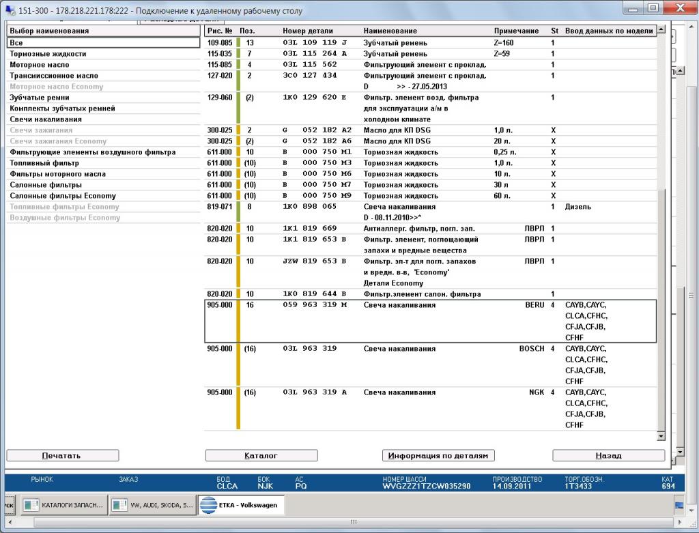Select the Все category in the name list
The height and width of the screenshot is (533, 699).
tap(104, 43)
